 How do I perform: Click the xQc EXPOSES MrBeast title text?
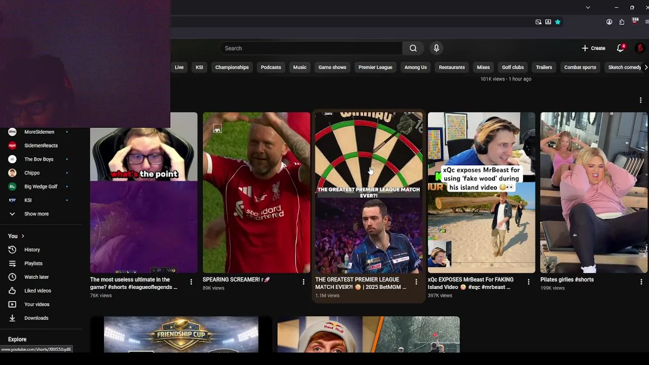click(471, 283)
